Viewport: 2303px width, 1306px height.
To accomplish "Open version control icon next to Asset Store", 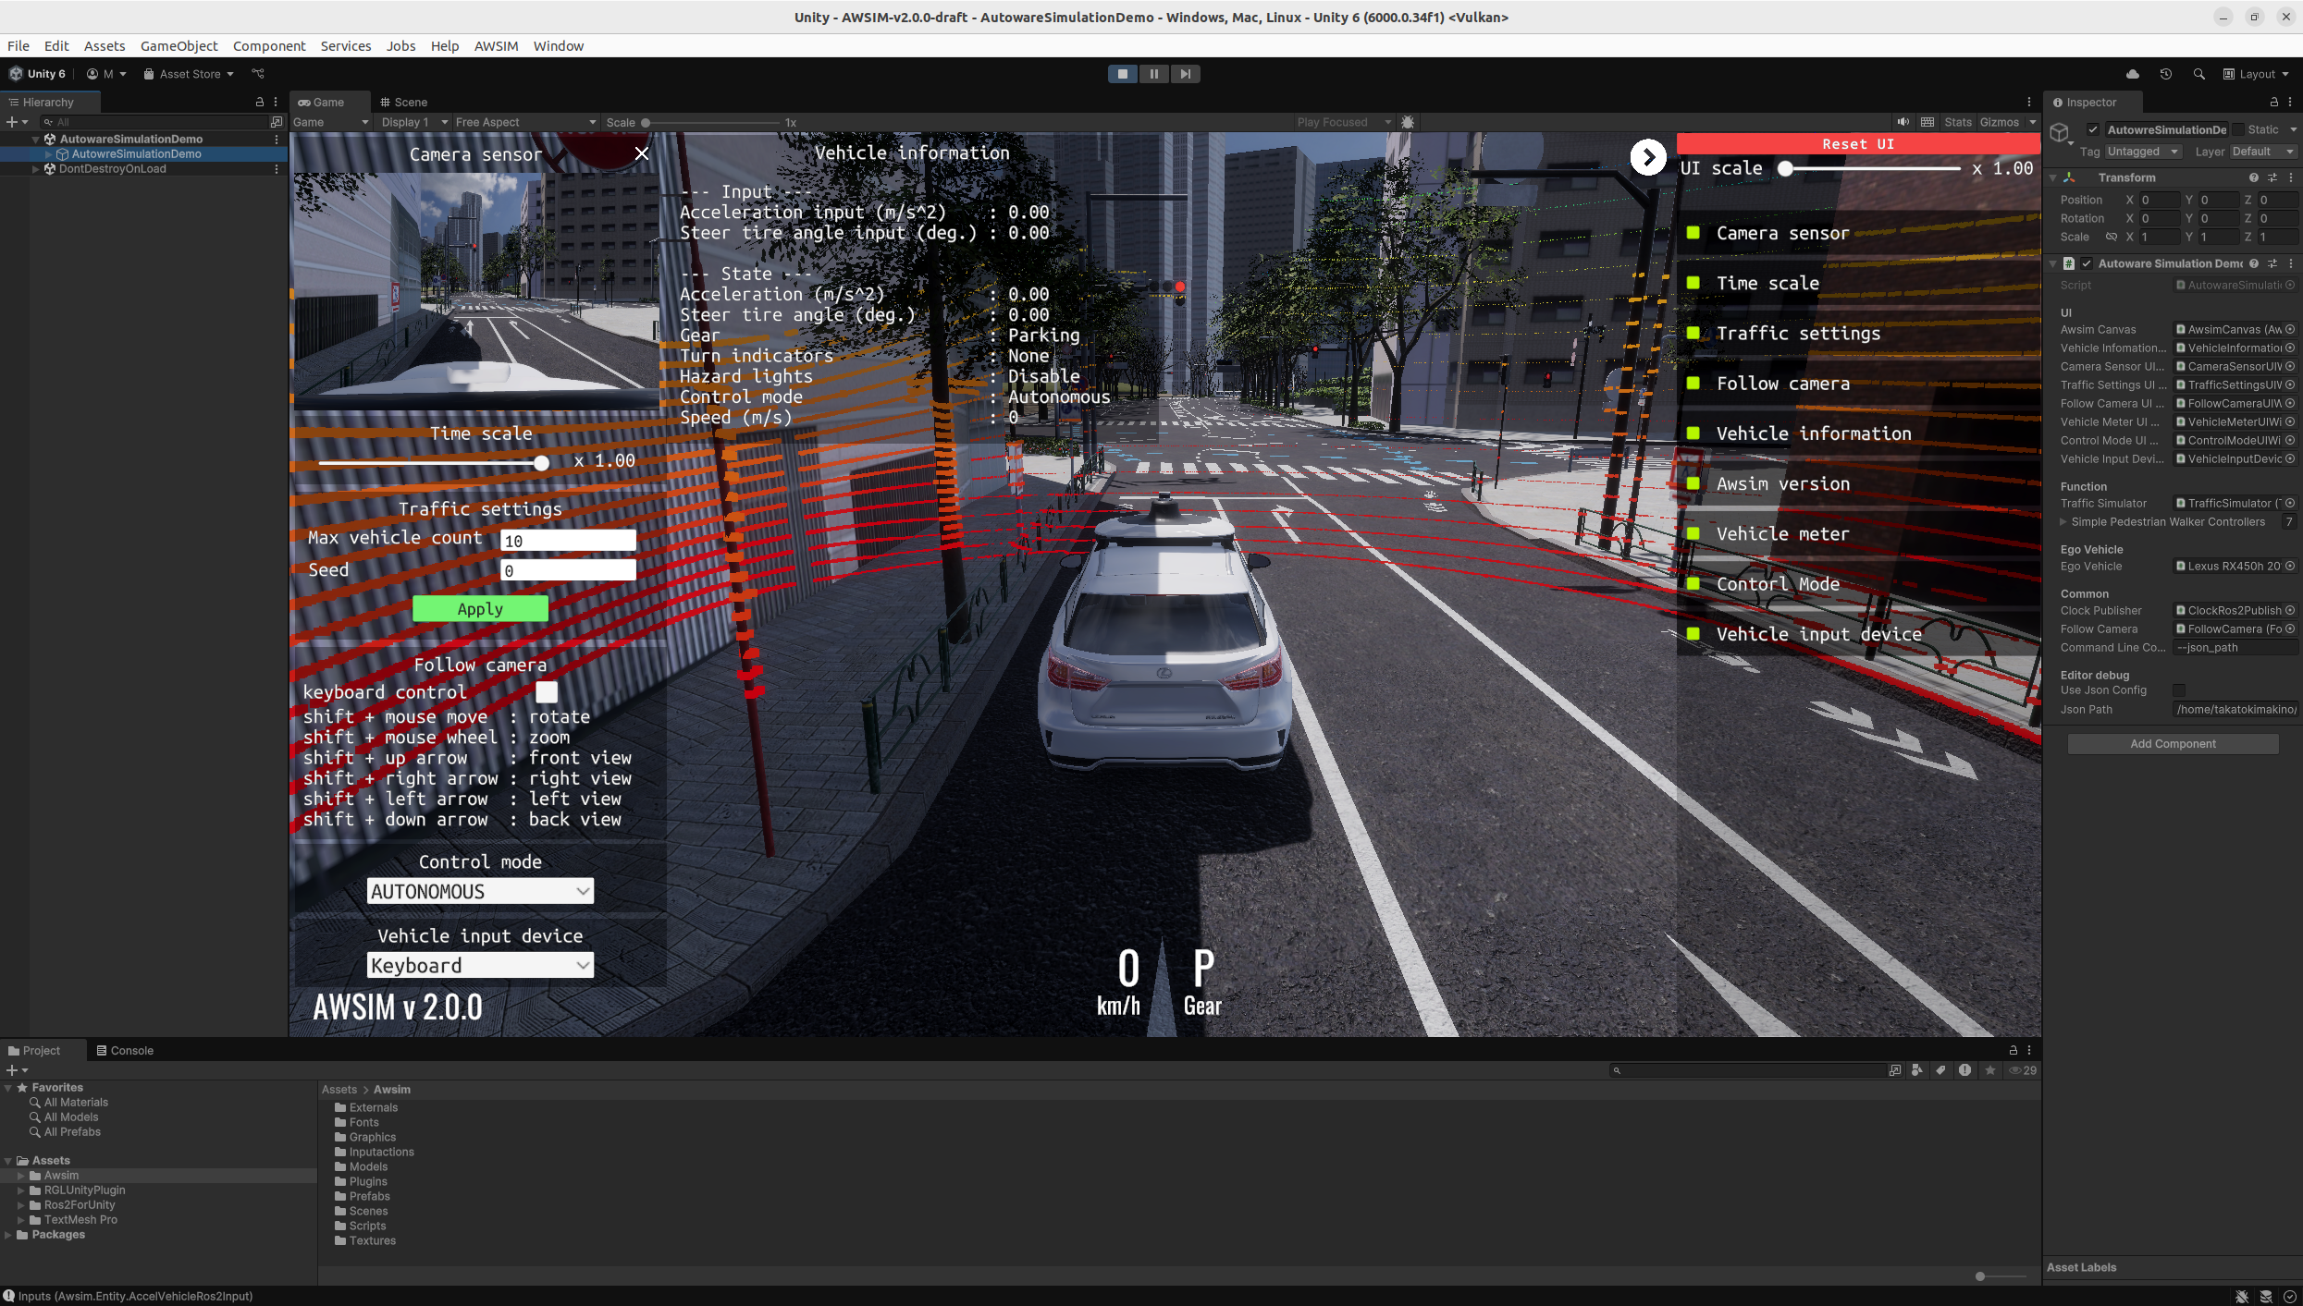I will pos(258,74).
